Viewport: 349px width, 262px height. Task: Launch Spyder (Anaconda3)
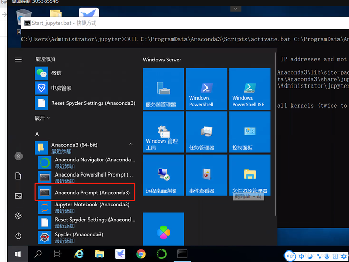(x=86, y=237)
